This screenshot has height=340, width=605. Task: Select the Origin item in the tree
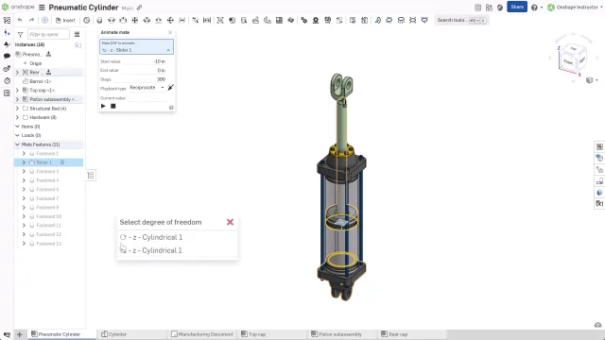tap(36, 63)
